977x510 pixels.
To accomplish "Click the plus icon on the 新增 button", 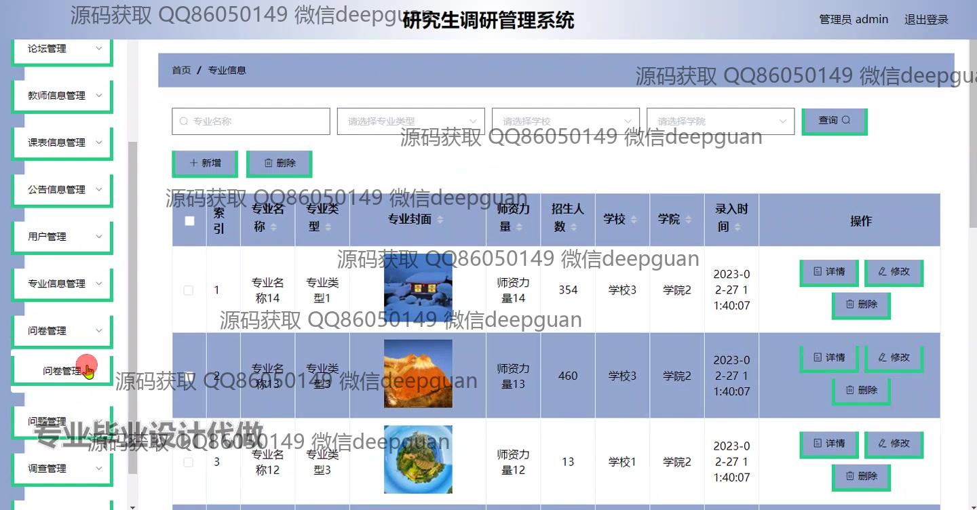I will click(x=193, y=163).
